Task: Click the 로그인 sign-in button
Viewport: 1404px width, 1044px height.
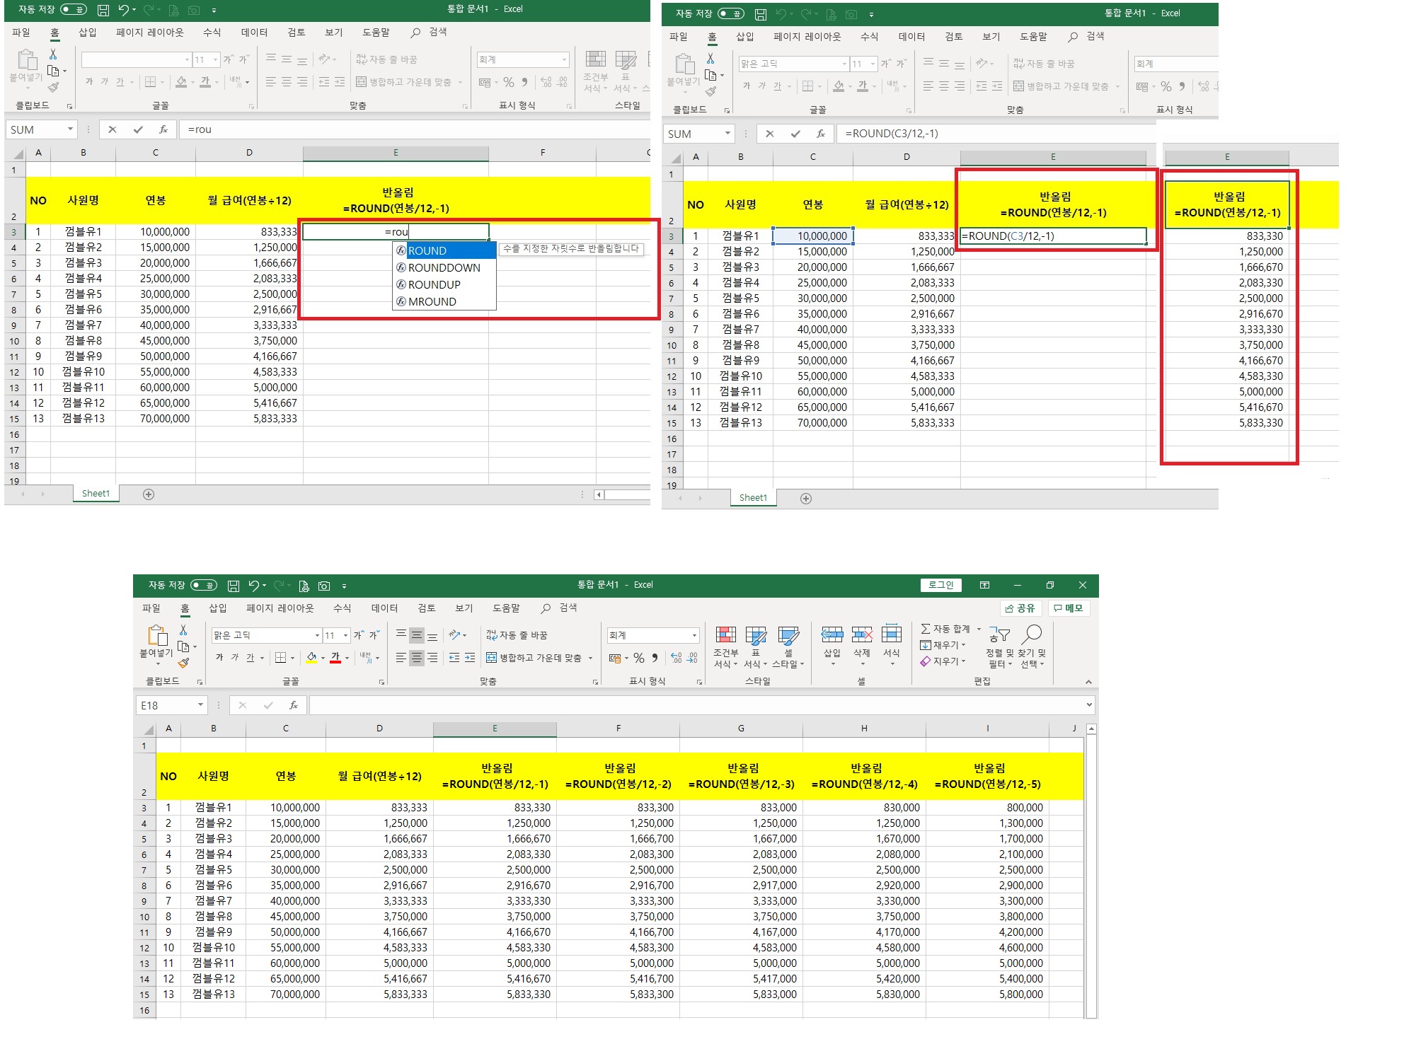Action: [940, 585]
